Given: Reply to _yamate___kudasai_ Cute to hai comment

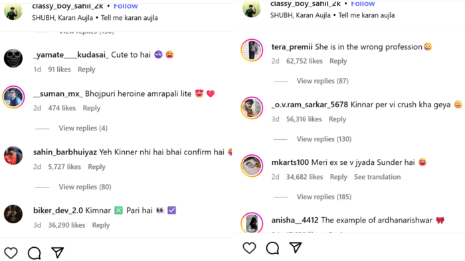Looking at the screenshot, I should point(86,70).
